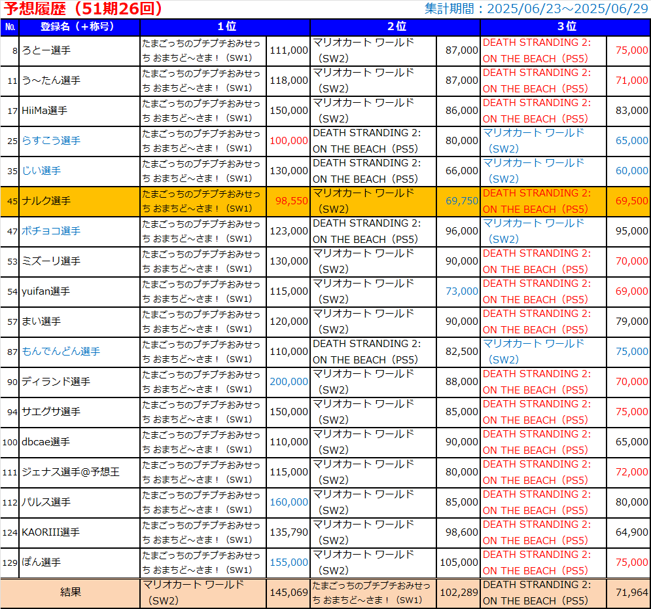
Task: Click blue 65,000 in らすこう row
Action: (x=632, y=141)
